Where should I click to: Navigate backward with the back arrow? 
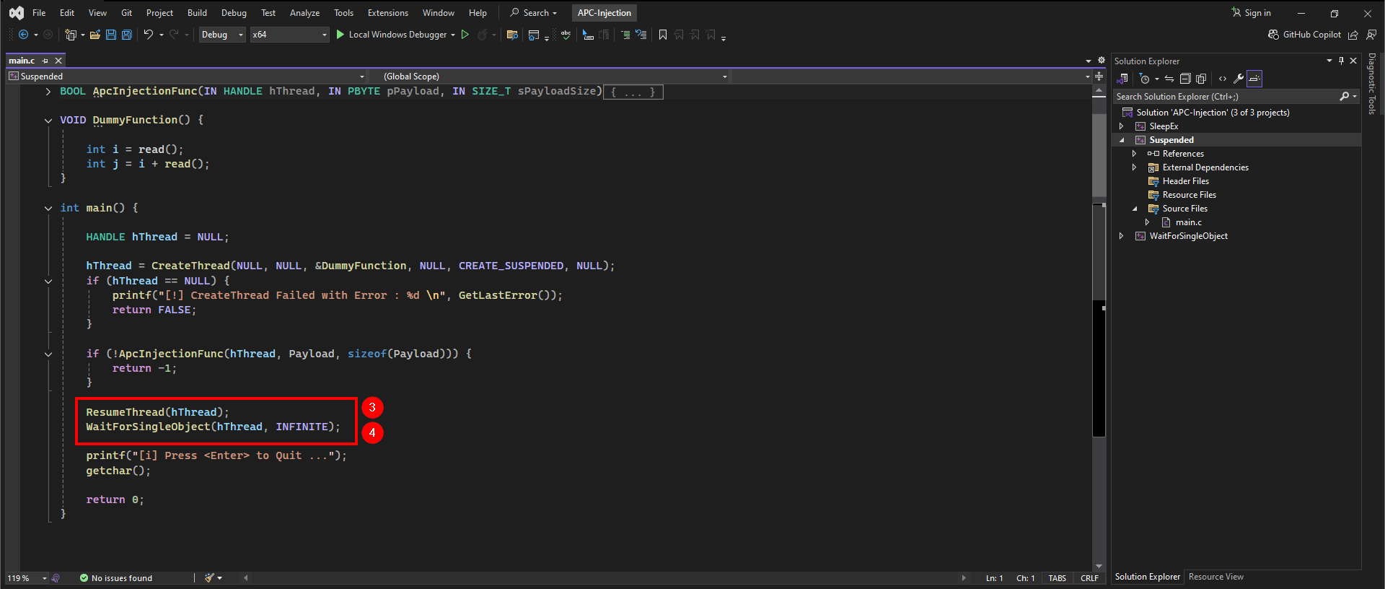click(x=23, y=35)
